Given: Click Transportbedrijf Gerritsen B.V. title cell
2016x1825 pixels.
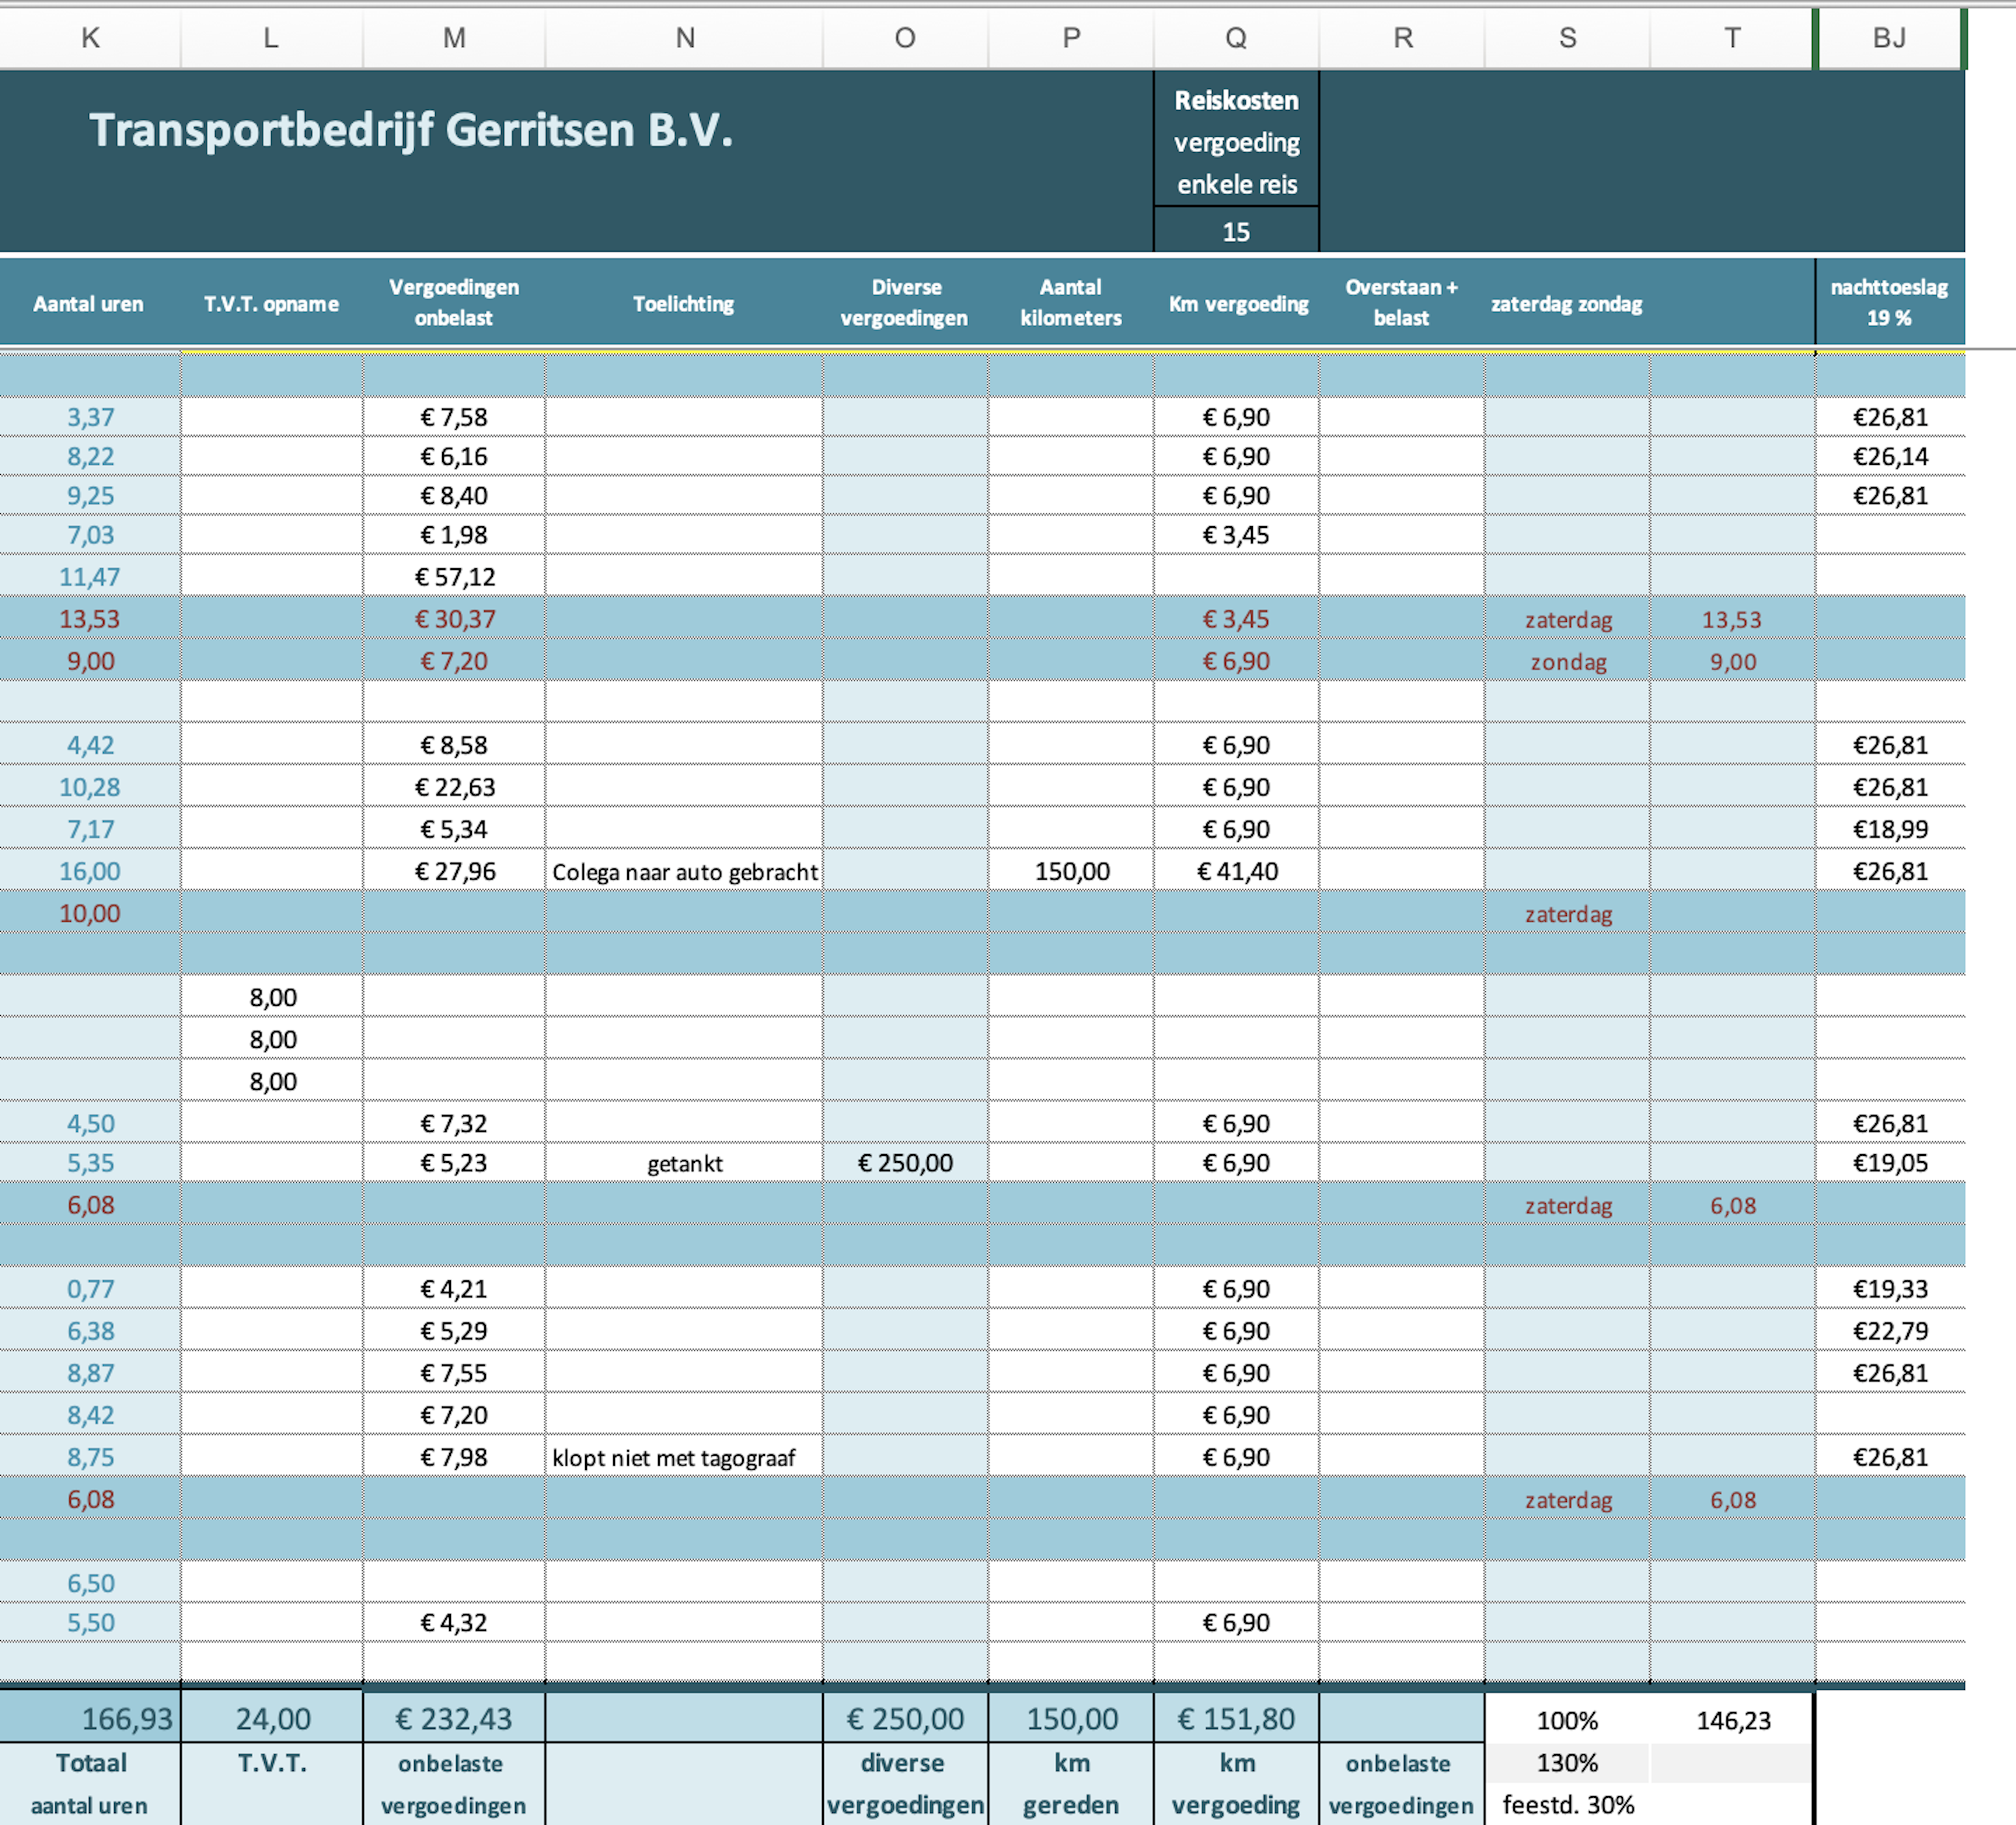Looking at the screenshot, I should [x=411, y=130].
